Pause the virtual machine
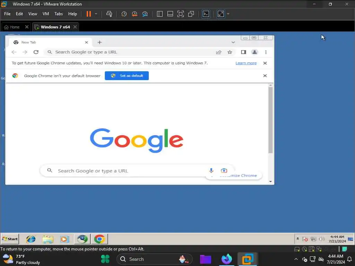 click(88, 14)
